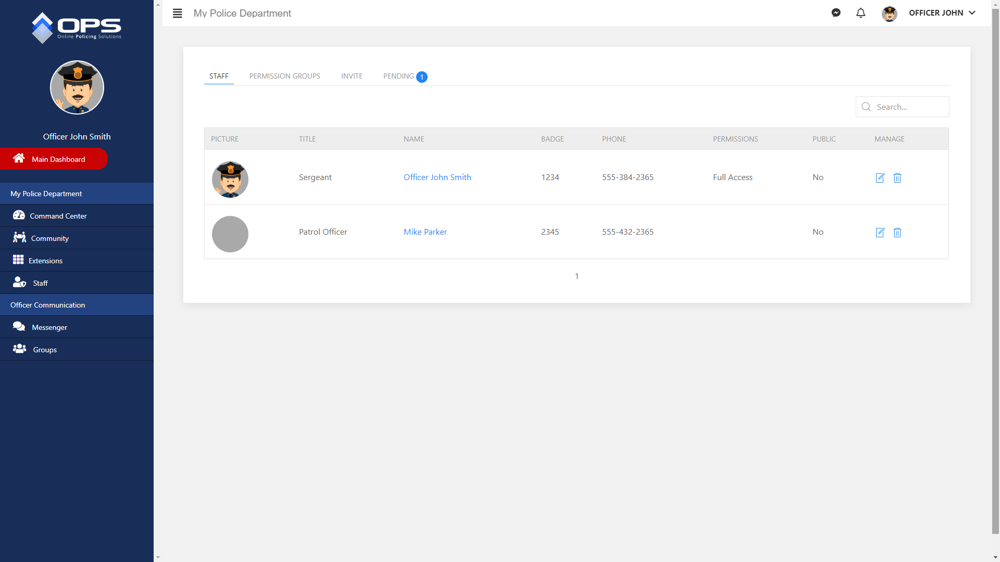Open Community from the sidebar
Viewport: 1000px width, 562px height.
49,238
